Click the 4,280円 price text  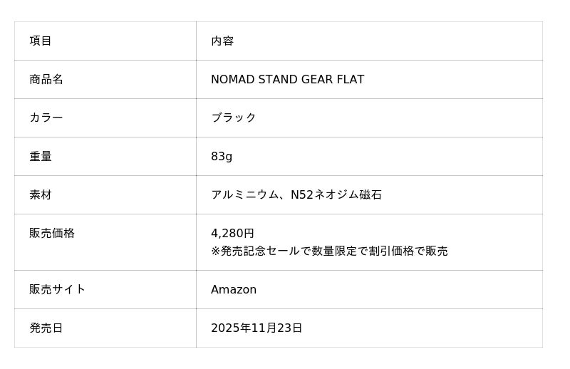232,233
